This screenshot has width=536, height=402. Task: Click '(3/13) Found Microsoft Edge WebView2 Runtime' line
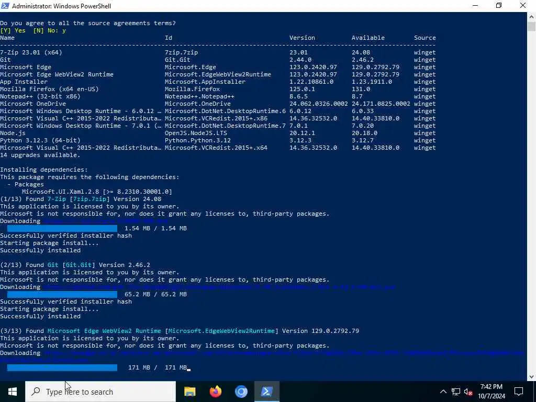(x=180, y=331)
